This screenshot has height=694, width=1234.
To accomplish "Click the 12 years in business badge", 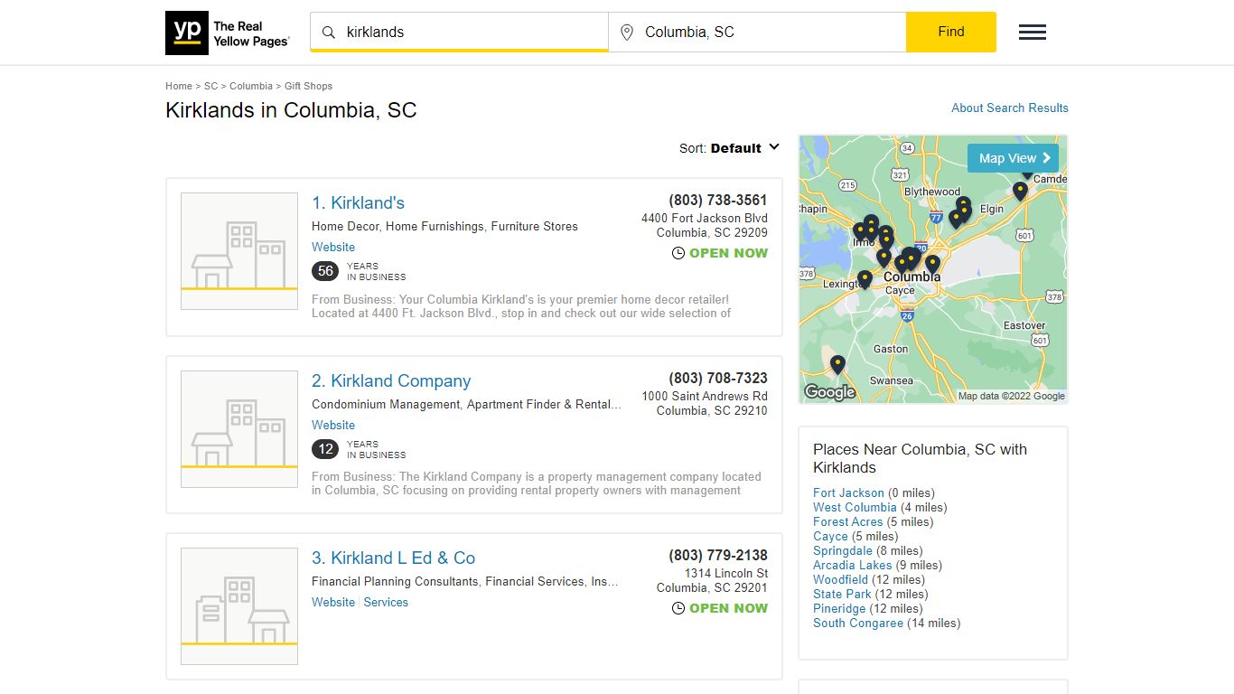I will [325, 449].
